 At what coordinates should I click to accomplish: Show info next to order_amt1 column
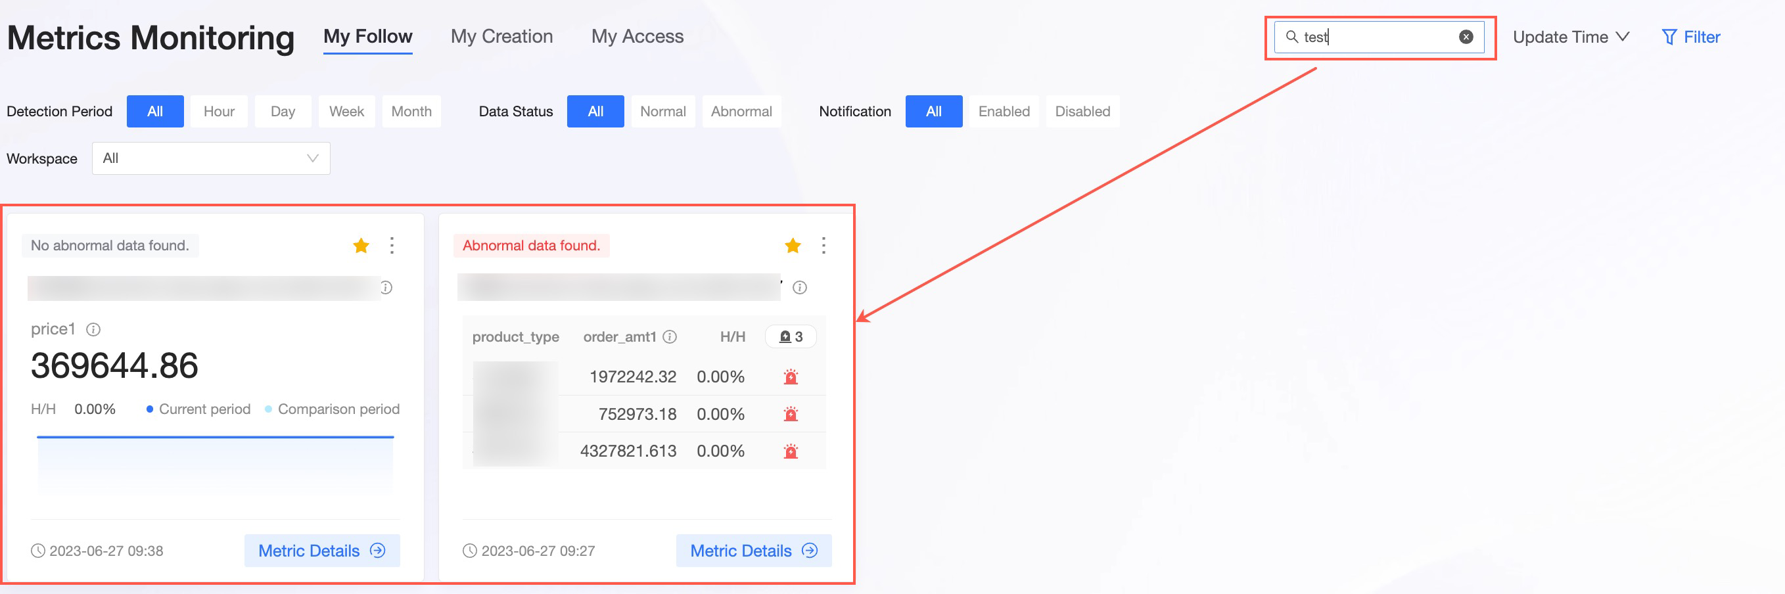pyautogui.click(x=669, y=337)
